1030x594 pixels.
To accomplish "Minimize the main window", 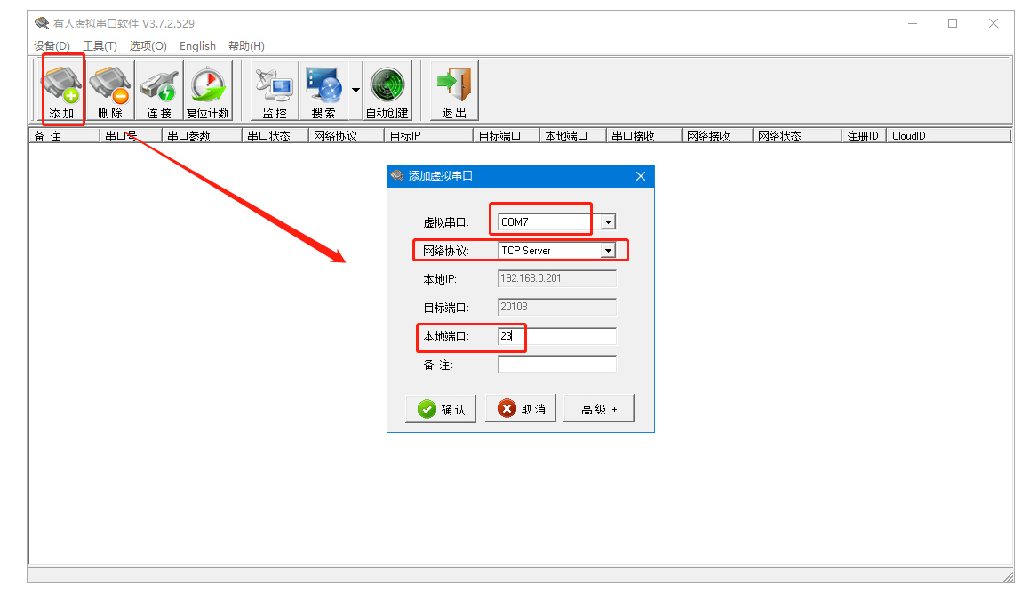I will click(x=913, y=24).
